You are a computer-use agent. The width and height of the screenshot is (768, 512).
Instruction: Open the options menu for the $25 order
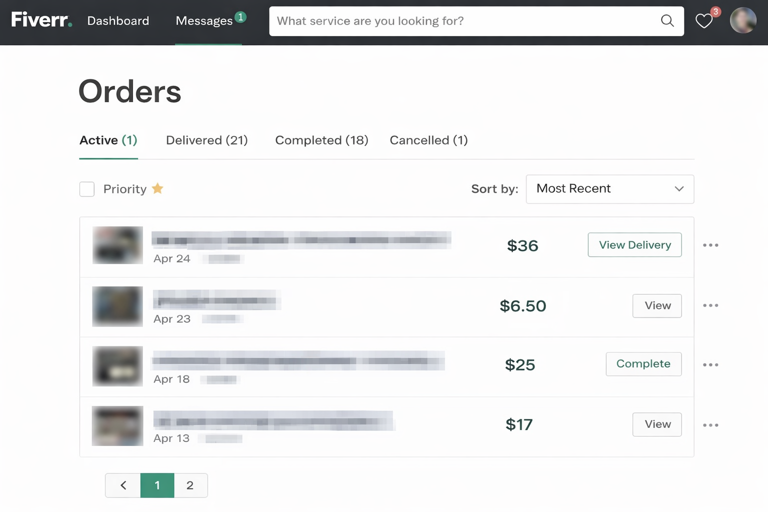[x=710, y=364]
